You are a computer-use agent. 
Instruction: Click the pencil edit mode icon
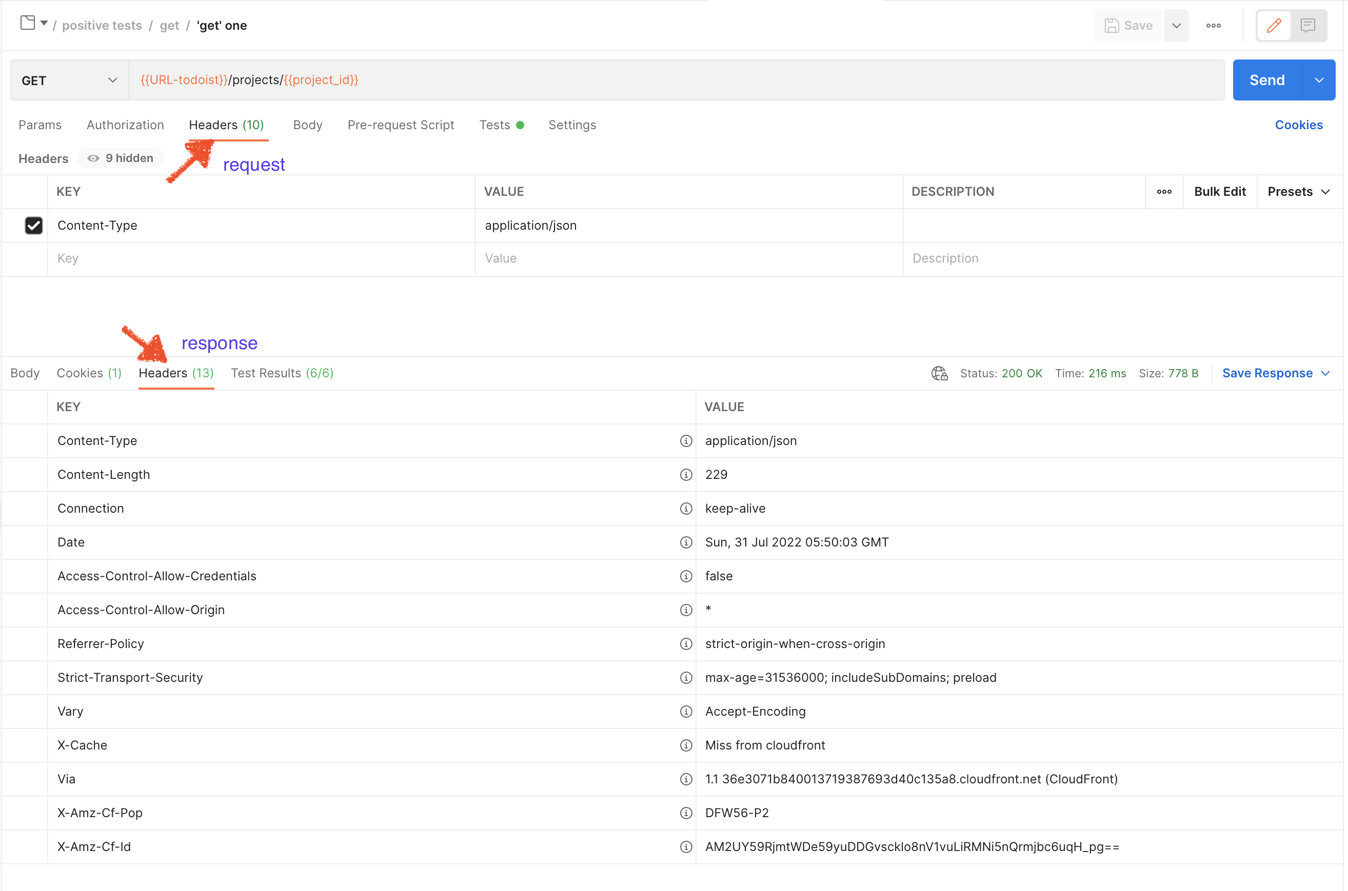(x=1274, y=26)
